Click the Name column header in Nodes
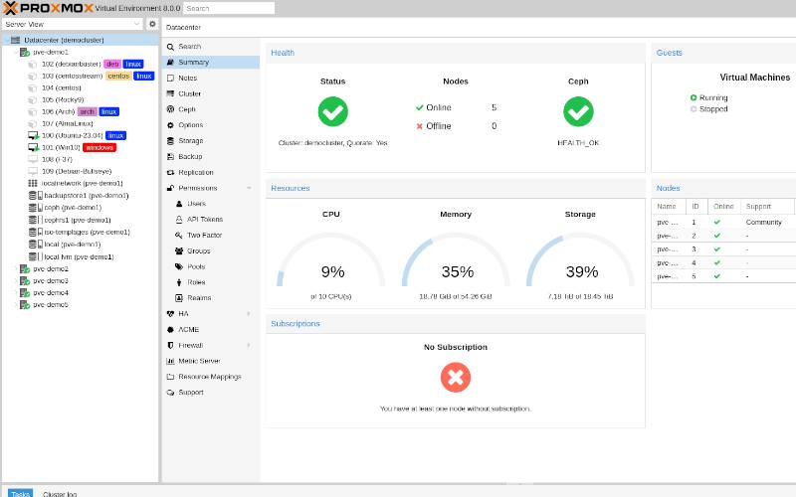 pyautogui.click(x=669, y=207)
